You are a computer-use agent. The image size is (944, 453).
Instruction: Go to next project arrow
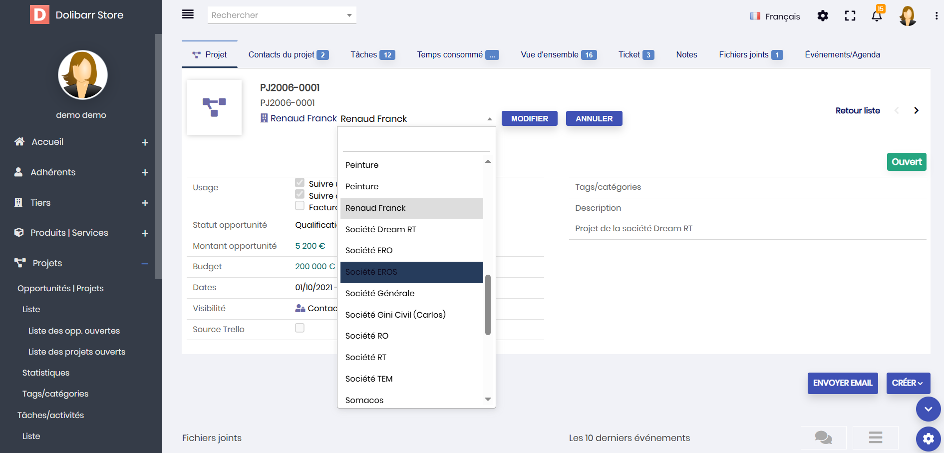pos(916,110)
